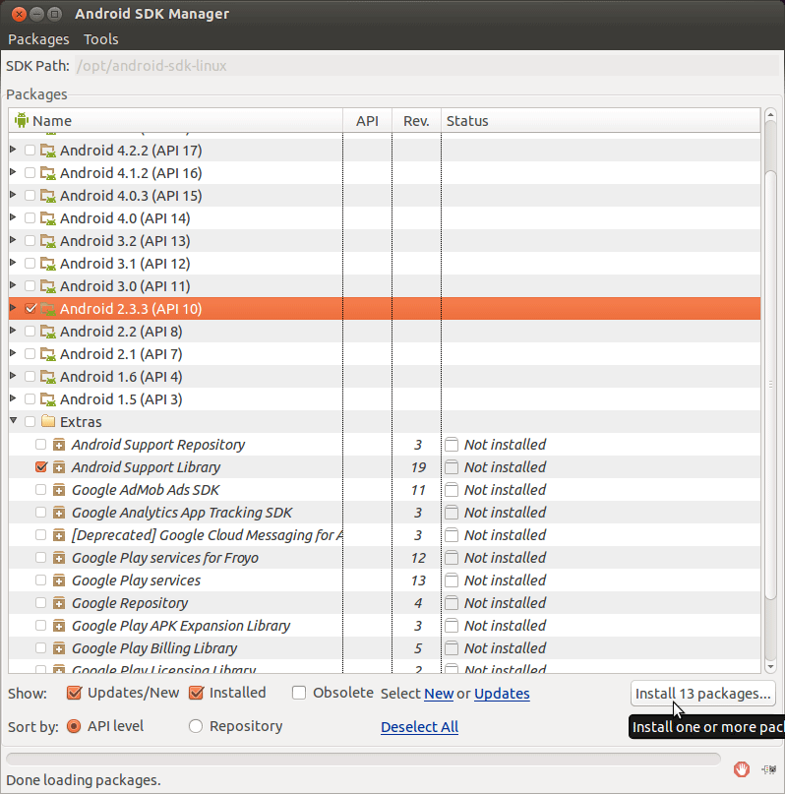Expand the Android 4.2.2 (API 17) node
The height and width of the screenshot is (794, 785).
click(13, 150)
